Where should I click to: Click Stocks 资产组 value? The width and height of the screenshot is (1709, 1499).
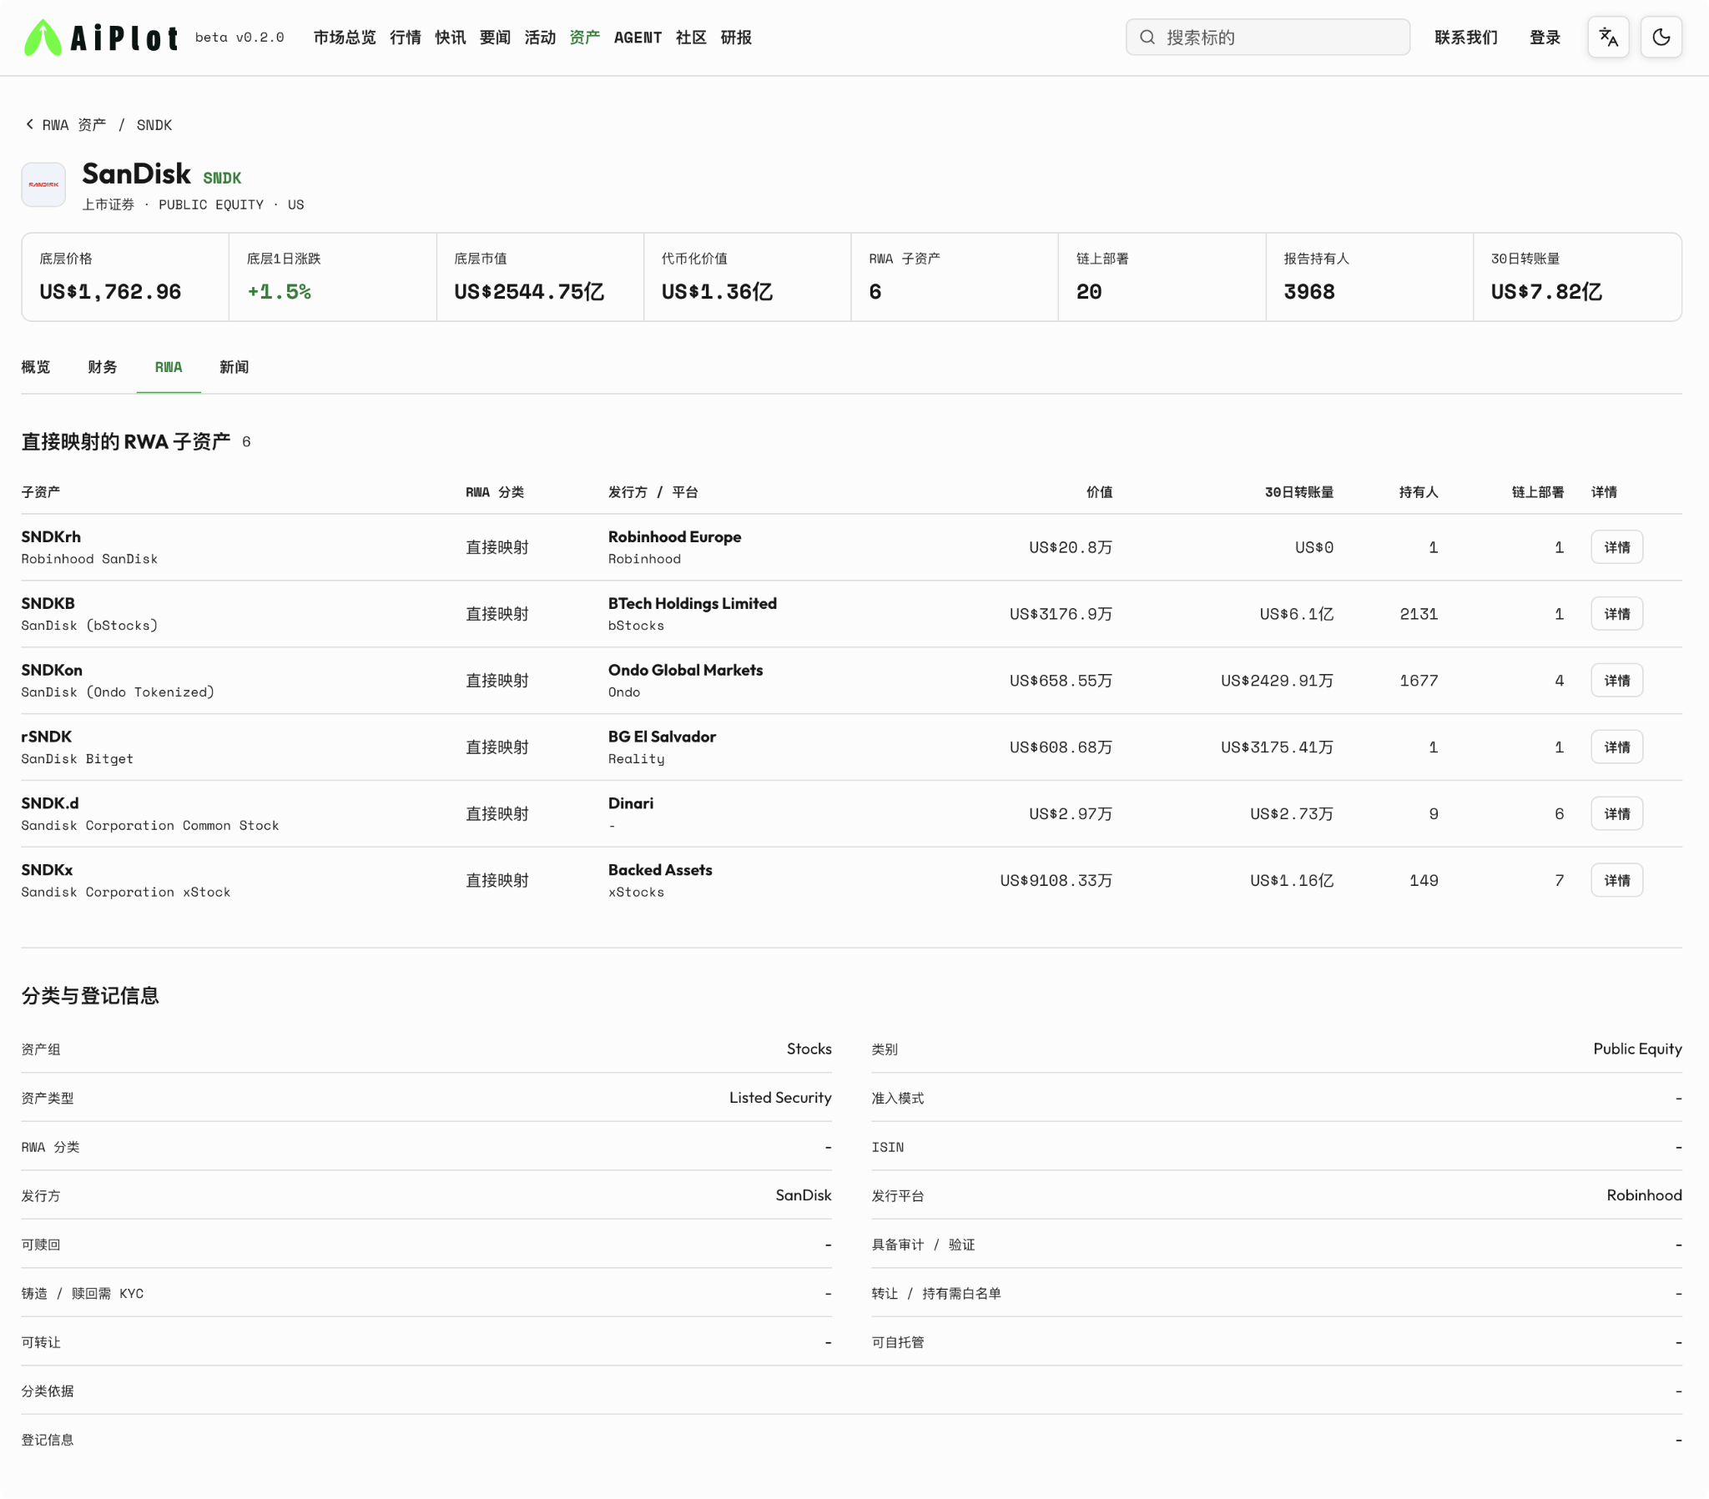[809, 1049]
